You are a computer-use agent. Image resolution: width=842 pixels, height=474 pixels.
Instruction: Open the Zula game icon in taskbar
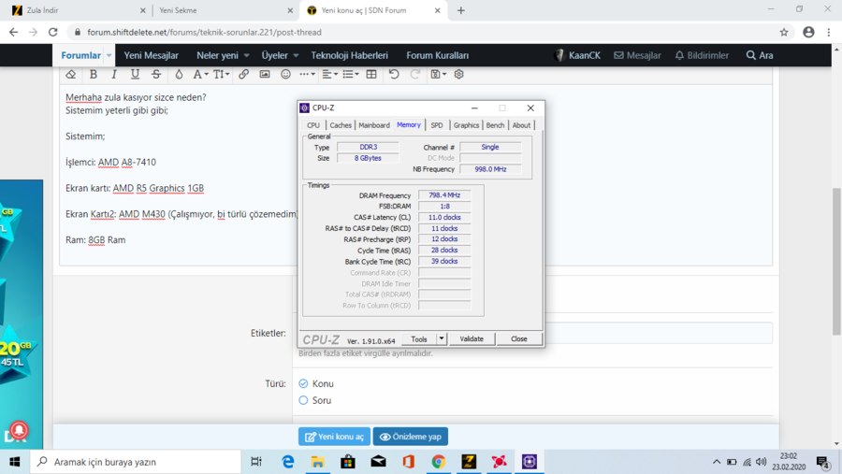coord(469,462)
